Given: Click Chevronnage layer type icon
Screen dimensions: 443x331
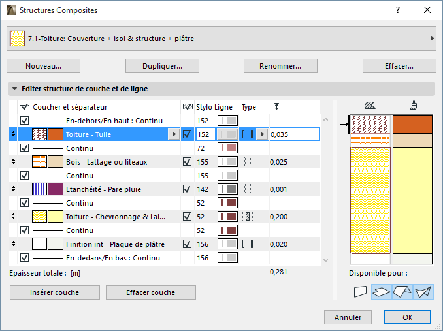Looking at the screenshot, I should click(x=248, y=217).
